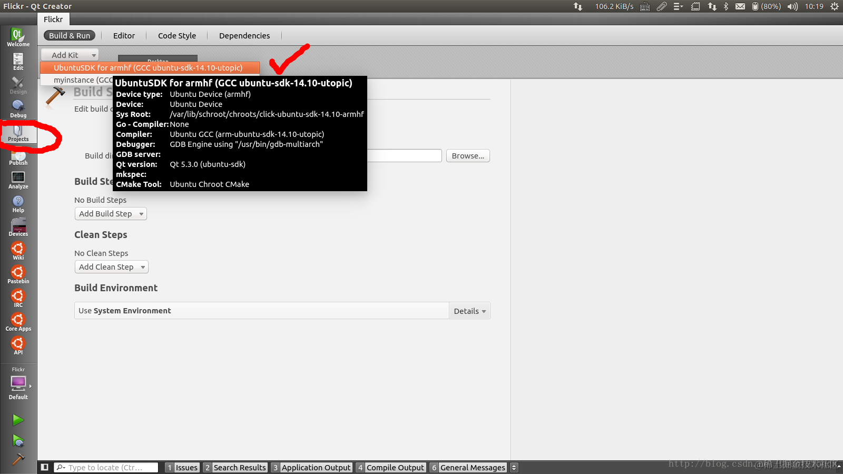
Task: Run the project with green arrow
Action: pos(18,420)
